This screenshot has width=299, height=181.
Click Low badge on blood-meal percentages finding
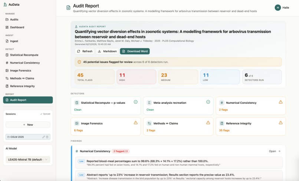point(81,161)
